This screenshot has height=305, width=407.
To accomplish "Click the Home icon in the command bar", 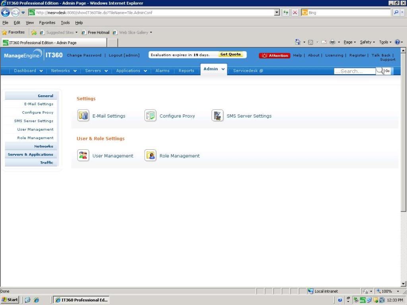I will 298,42.
